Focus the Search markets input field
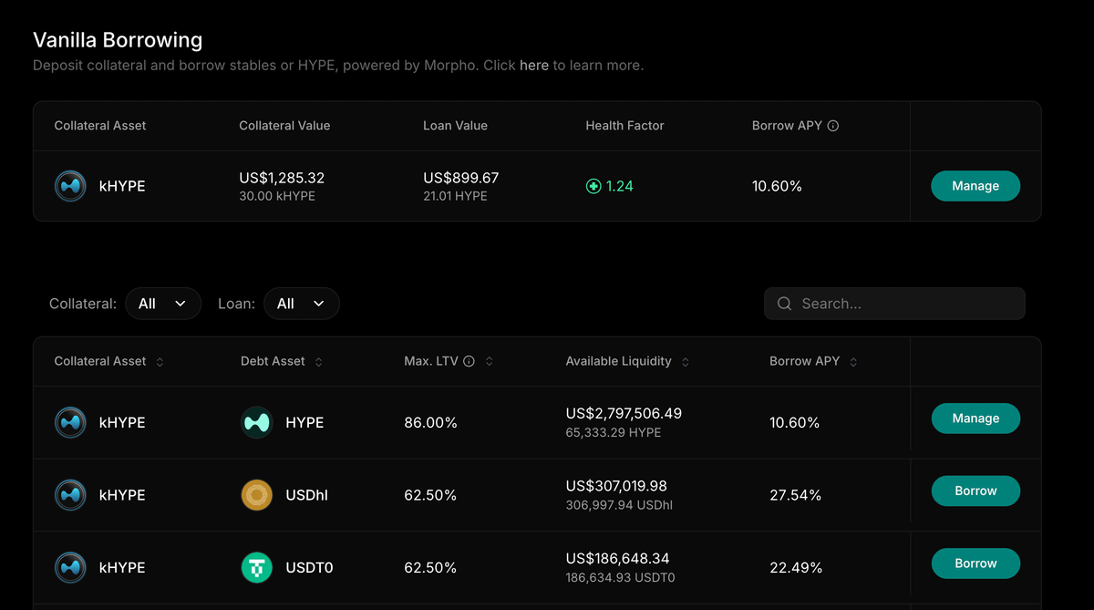Image resolution: width=1094 pixels, height=610 pixels. click(x=894, y=304)
